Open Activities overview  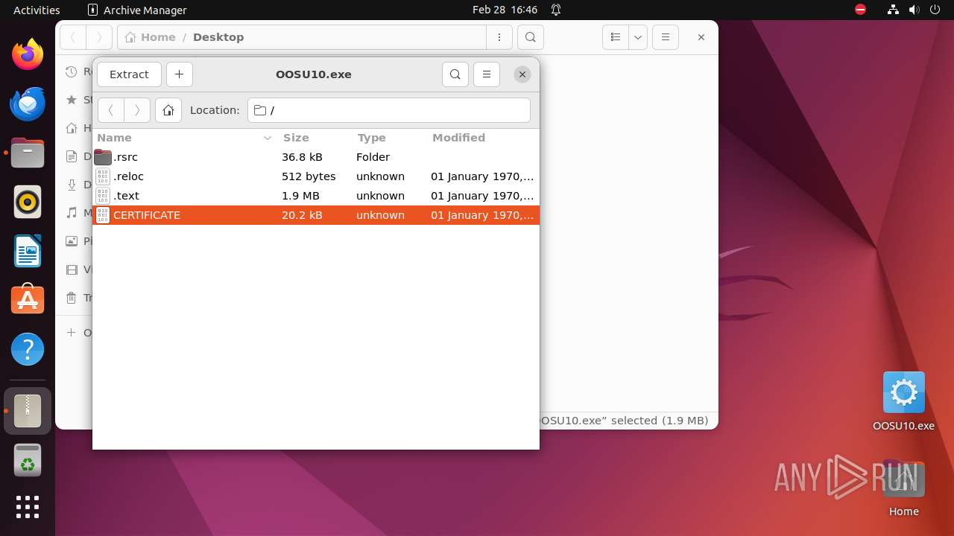(37, 10)
